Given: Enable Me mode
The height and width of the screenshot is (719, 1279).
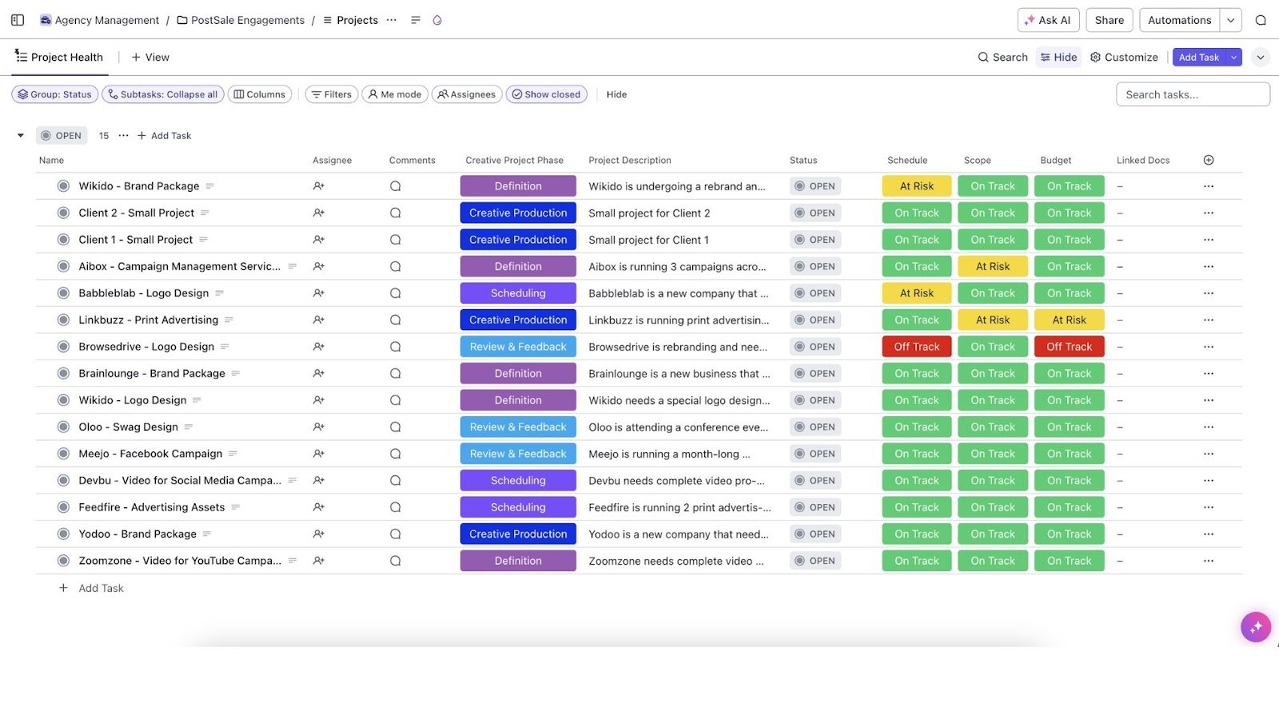Looking at the screenshot, I should coord(394,94).
